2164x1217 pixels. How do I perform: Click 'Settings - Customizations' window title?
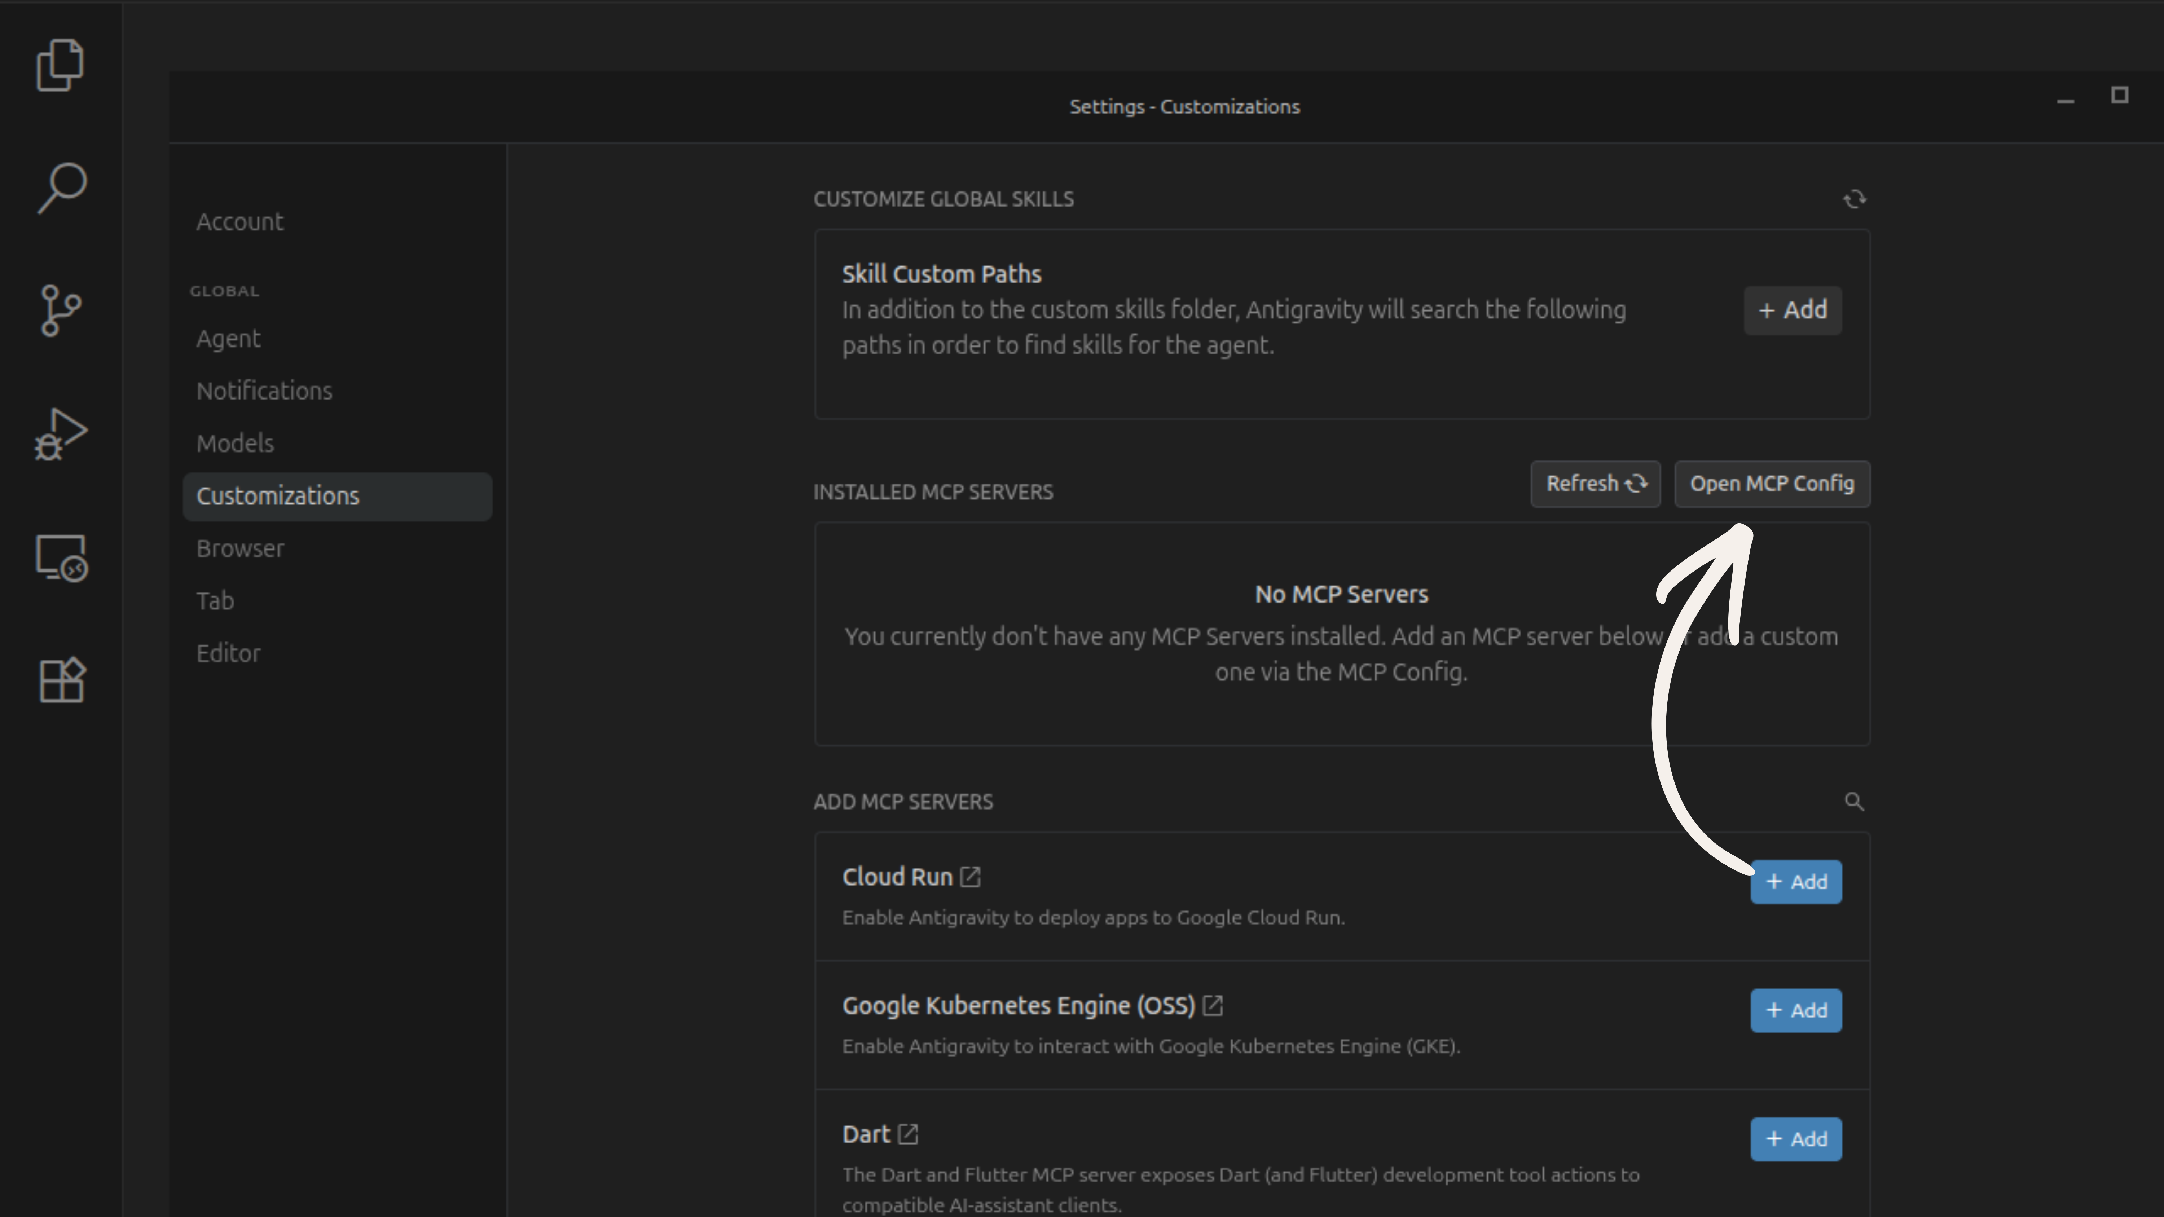click(x=1184, y=107)
